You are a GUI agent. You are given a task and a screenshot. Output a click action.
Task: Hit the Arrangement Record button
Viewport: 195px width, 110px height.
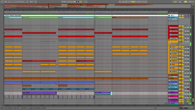(x=79, y=2)
